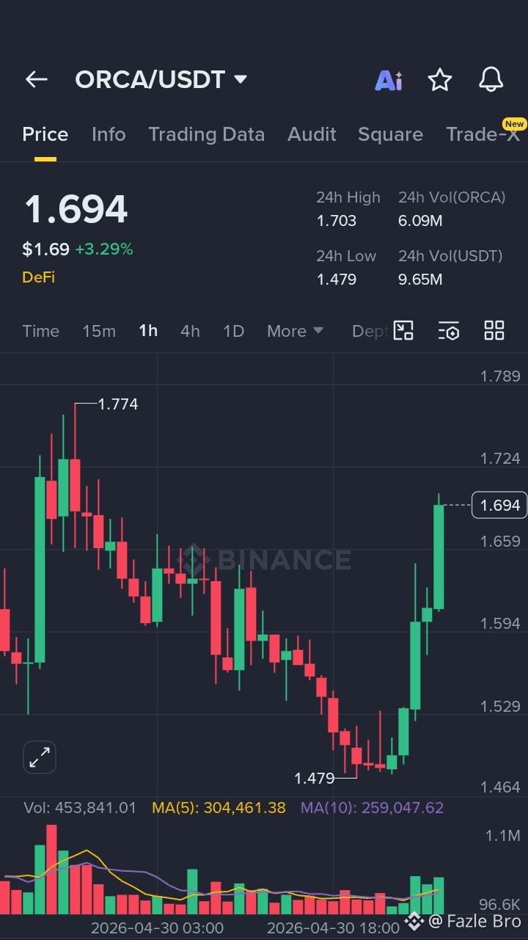
Task: Open the Trade-X tab
Action: 483,134
